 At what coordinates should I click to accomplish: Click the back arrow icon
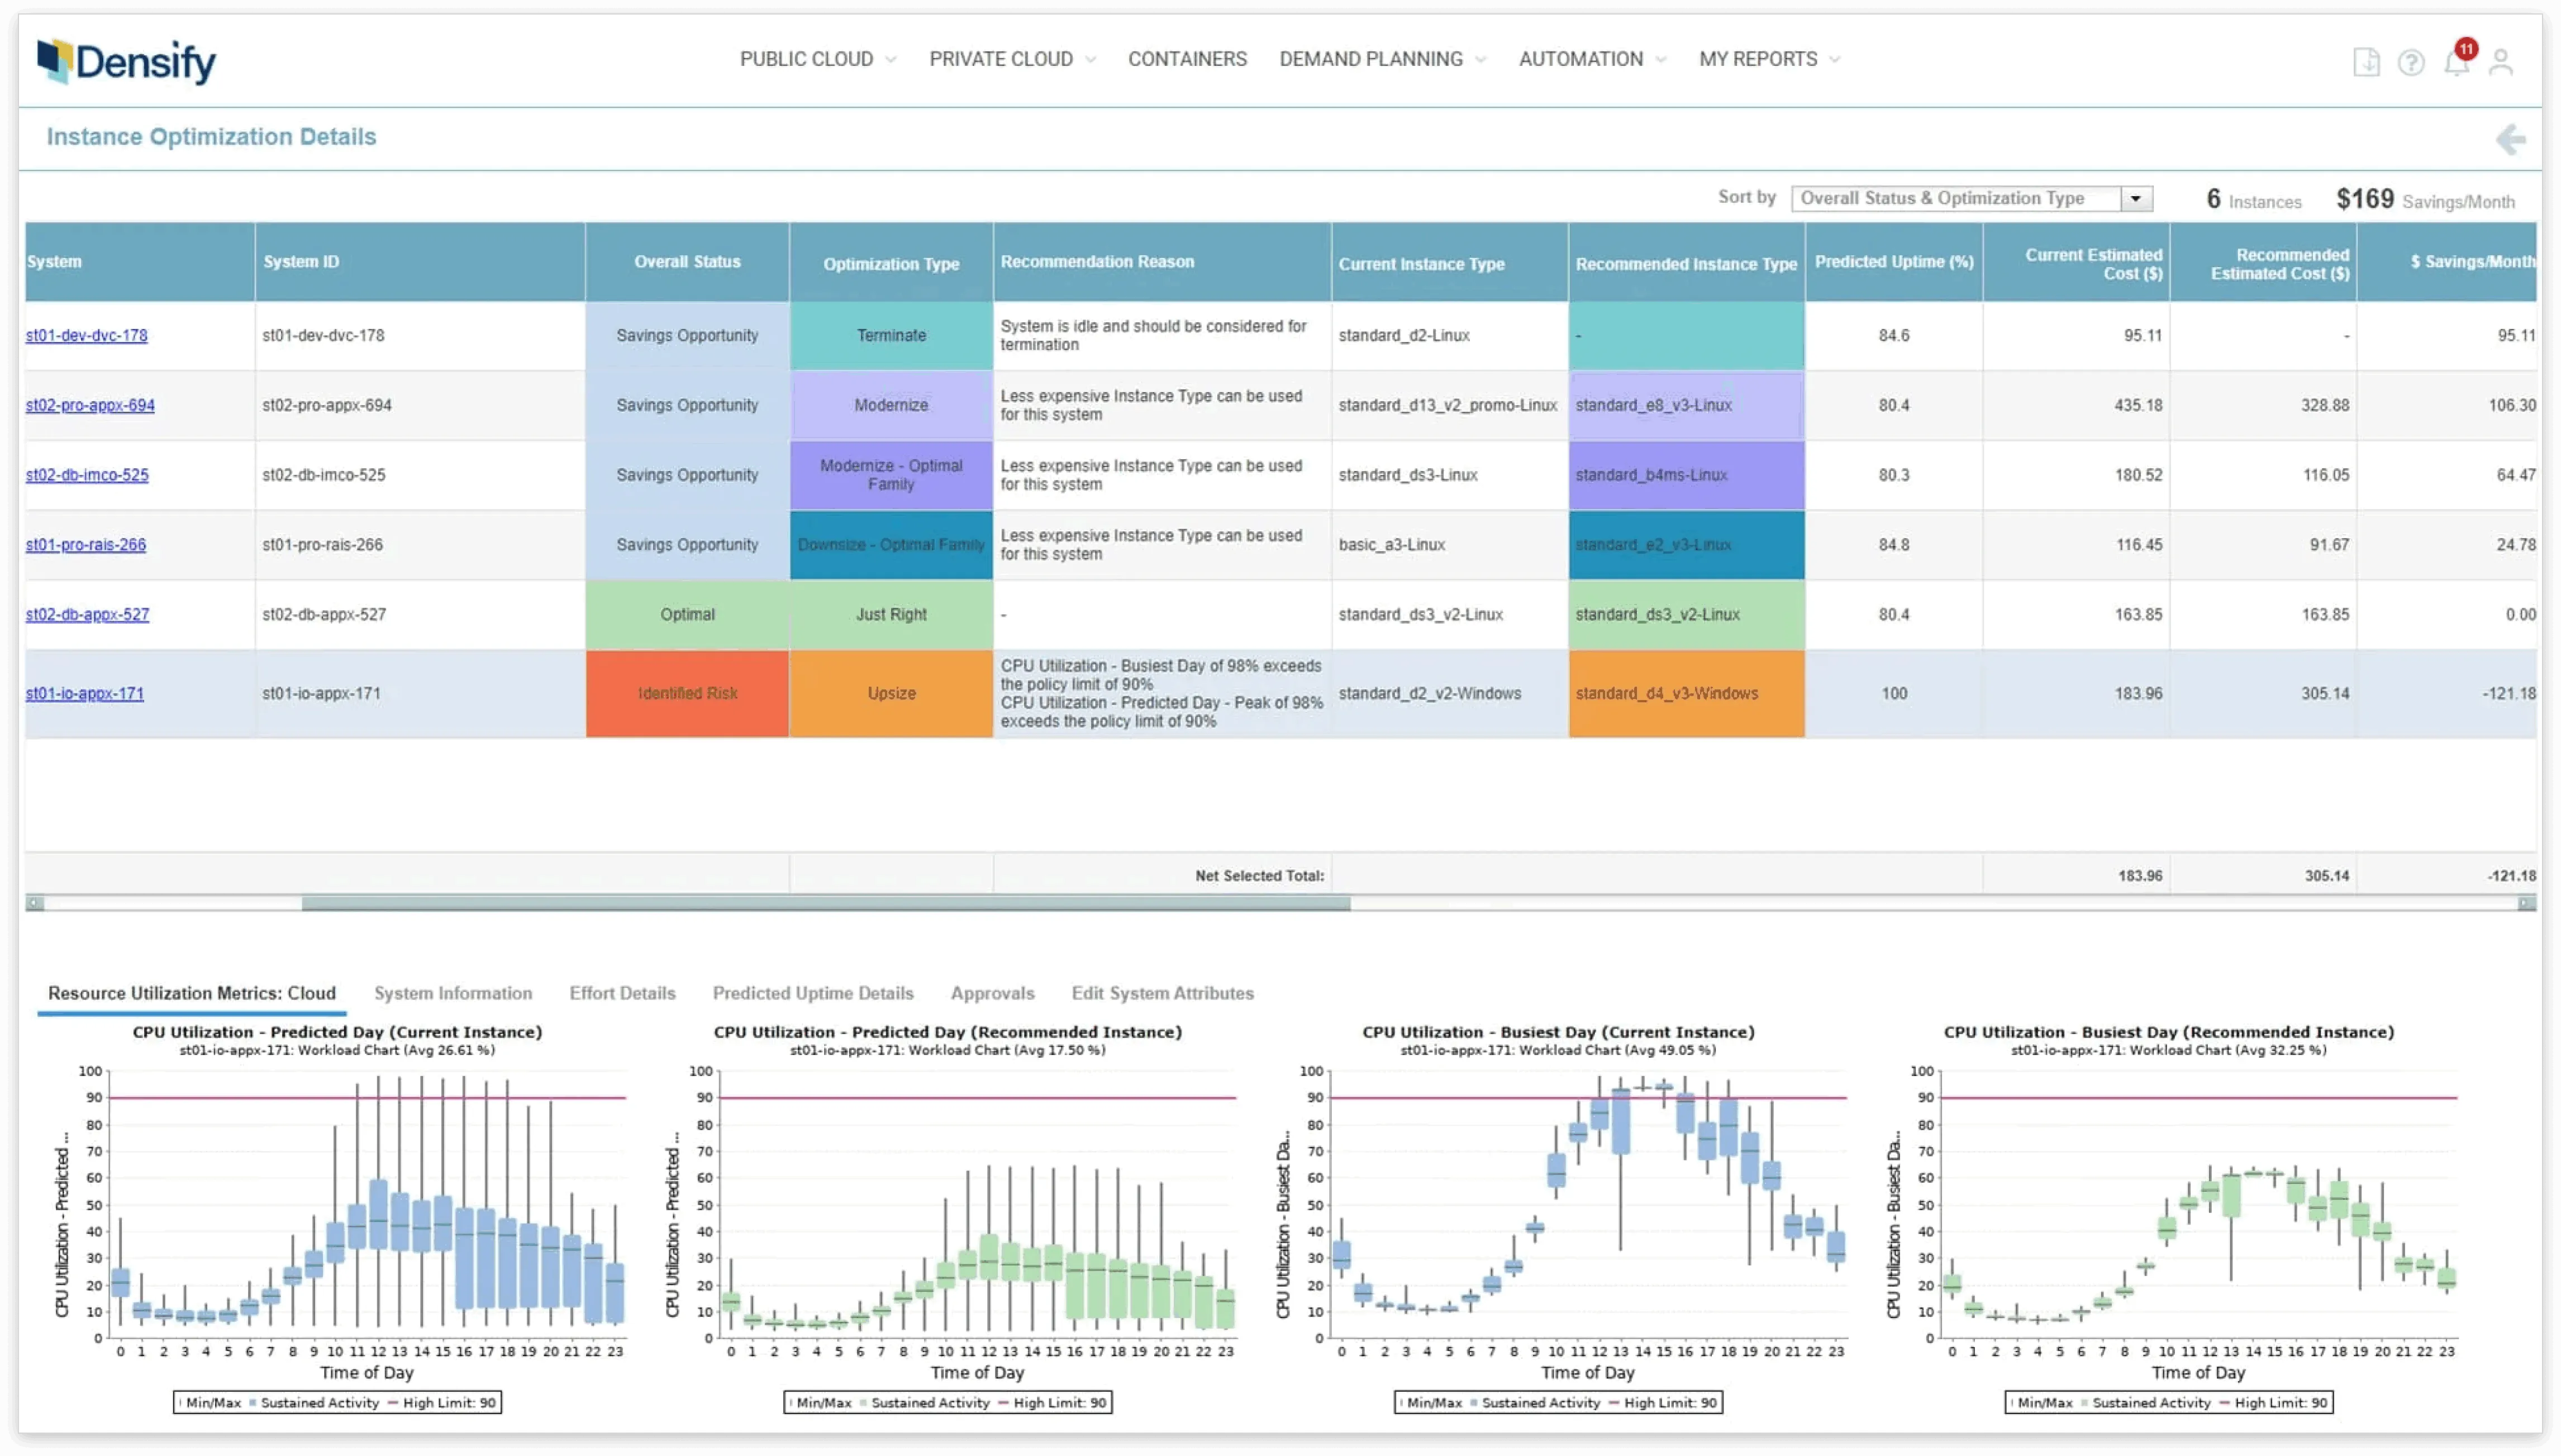2510,139
